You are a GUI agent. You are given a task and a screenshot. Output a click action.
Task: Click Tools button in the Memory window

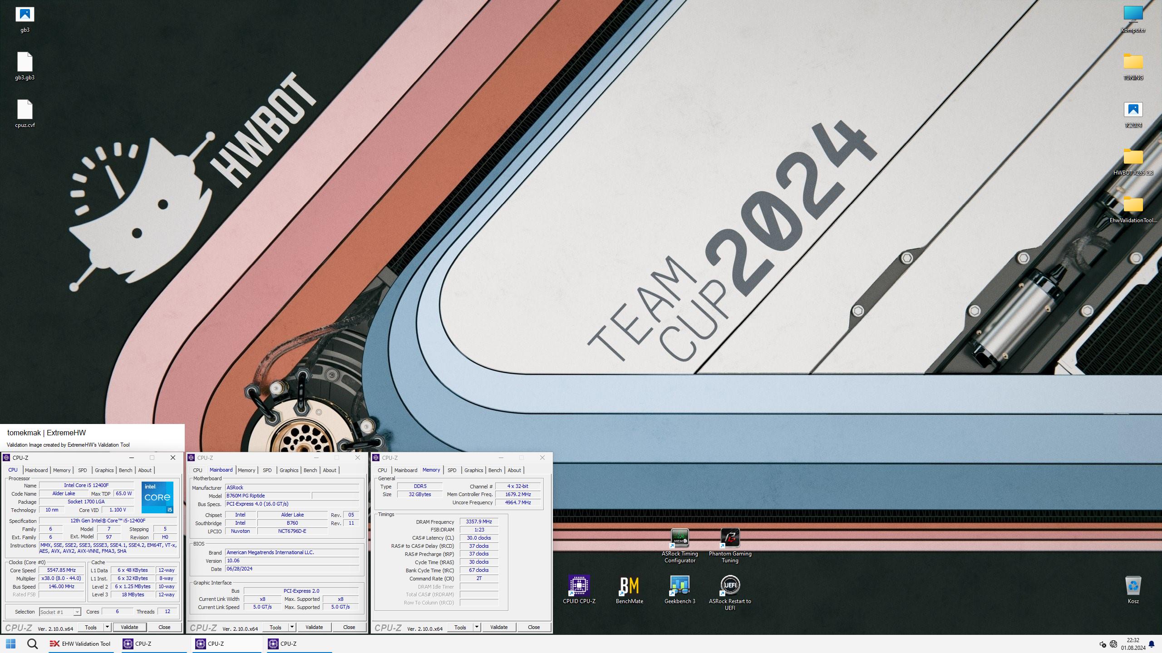tap(460, 627)
